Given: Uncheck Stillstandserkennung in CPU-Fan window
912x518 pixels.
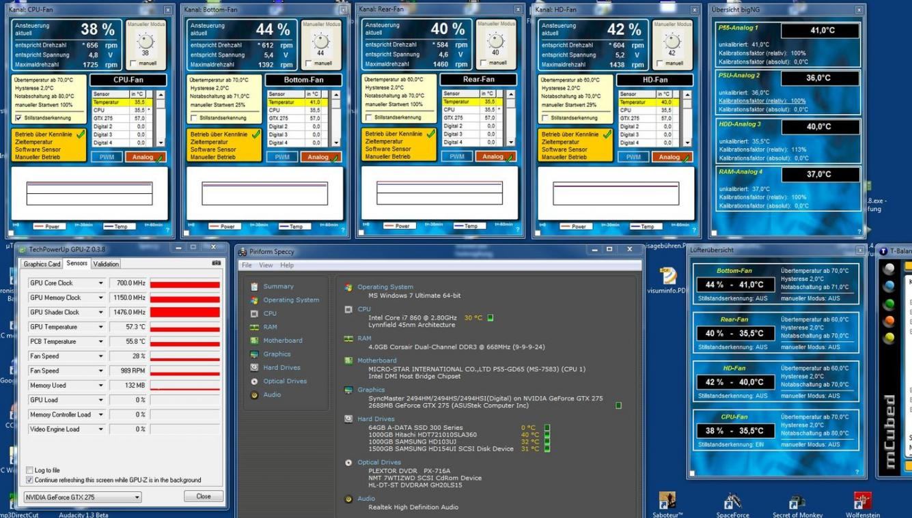Looking at the screenshot, I should [18, 117].
